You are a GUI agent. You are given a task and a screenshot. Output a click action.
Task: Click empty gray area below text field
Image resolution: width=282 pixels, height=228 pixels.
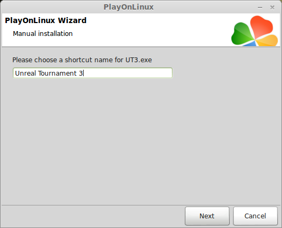tap(140, 141)
